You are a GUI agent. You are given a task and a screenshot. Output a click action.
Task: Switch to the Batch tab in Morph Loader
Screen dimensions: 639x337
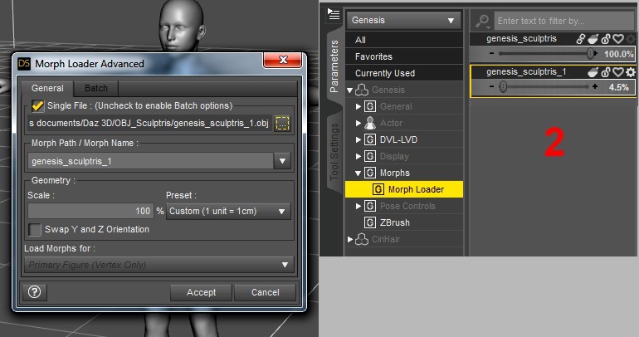coord(96,89)
